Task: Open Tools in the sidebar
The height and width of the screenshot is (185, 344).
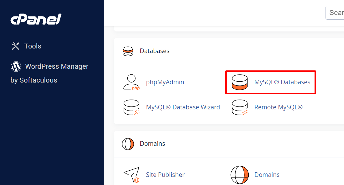Action: [x=33, y=46]
